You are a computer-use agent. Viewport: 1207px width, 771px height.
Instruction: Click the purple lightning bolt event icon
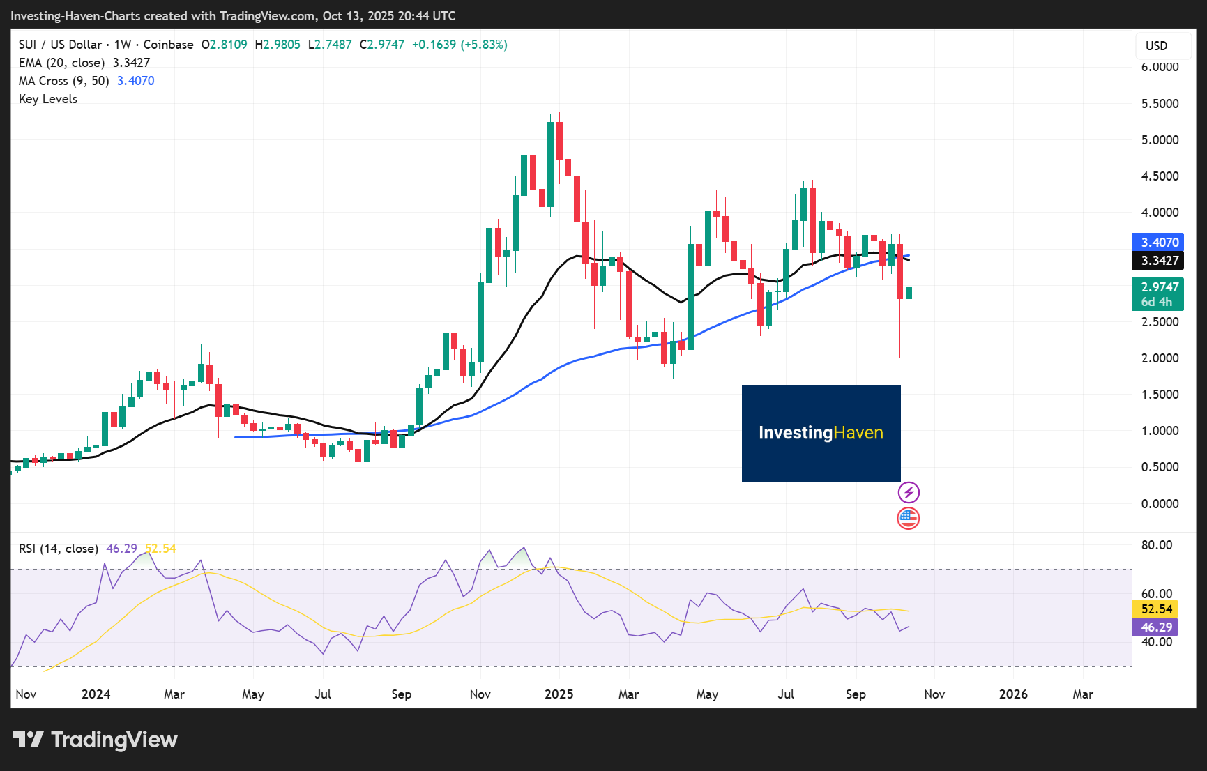pyautogui.click(x=908, y=493)
